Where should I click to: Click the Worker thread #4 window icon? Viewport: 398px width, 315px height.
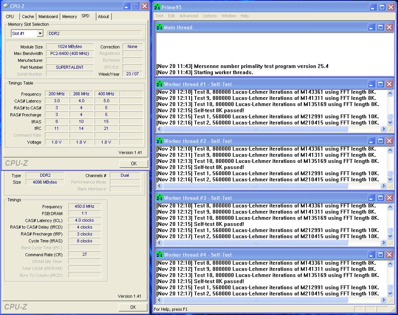(x=159, y=255)
